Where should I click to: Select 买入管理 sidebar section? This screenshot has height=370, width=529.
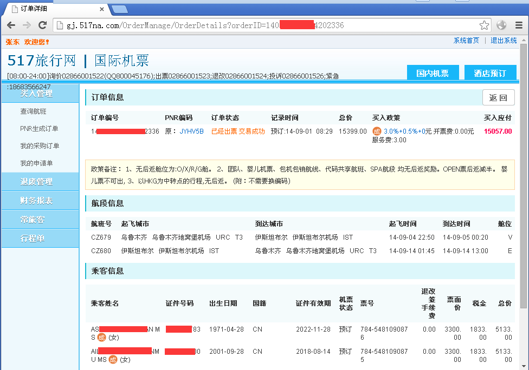[40, 93]
